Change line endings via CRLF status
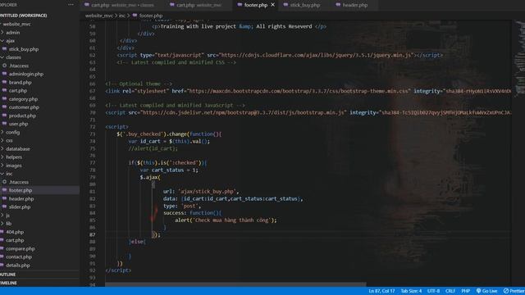Screen dimensions: 525x295 tap(450, 291)
